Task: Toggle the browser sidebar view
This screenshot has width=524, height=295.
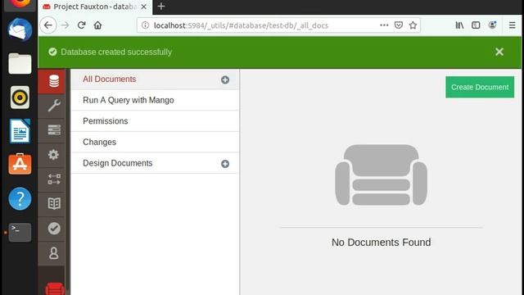Action: 476,25
